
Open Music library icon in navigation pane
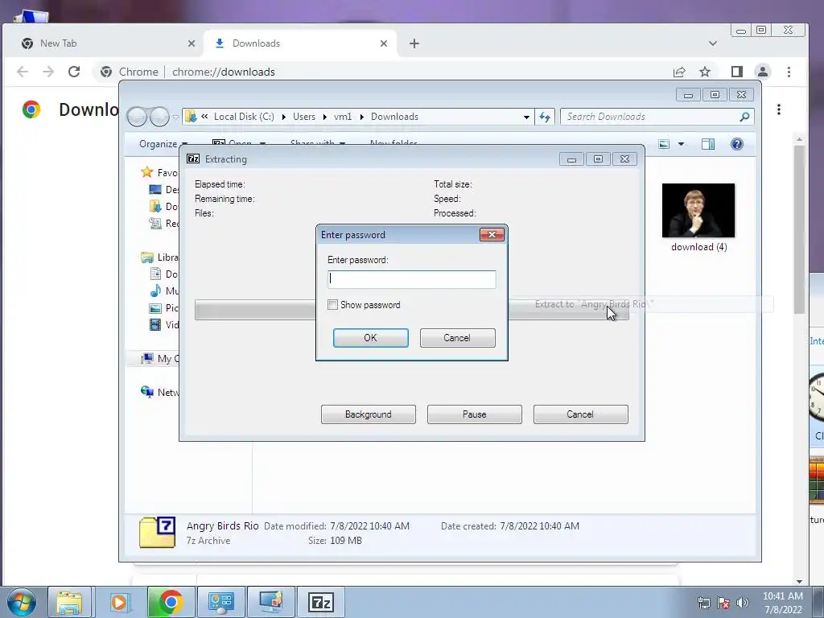(155, 290)
